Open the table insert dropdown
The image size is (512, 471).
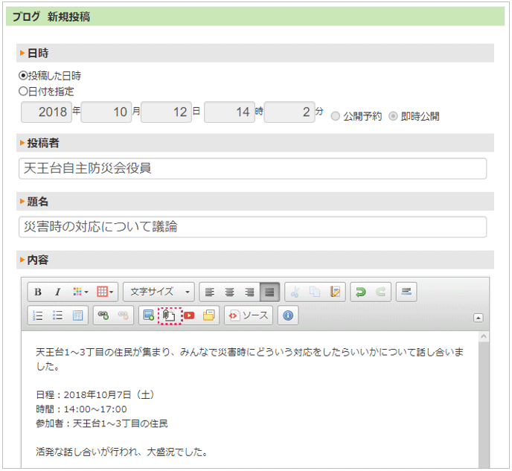pyautogui.click(x=105, y=292)
